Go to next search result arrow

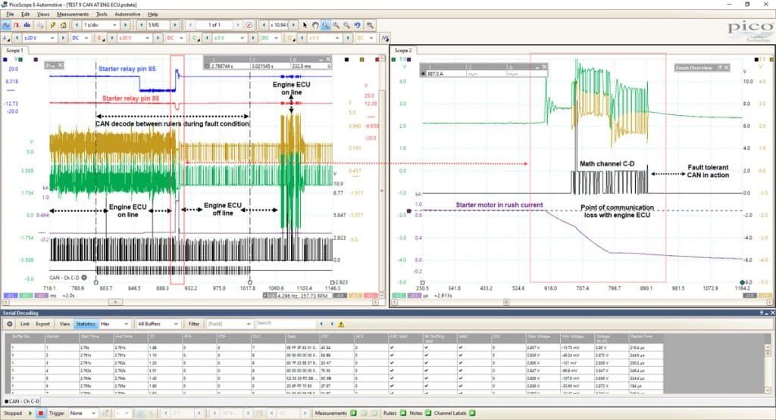332,324
